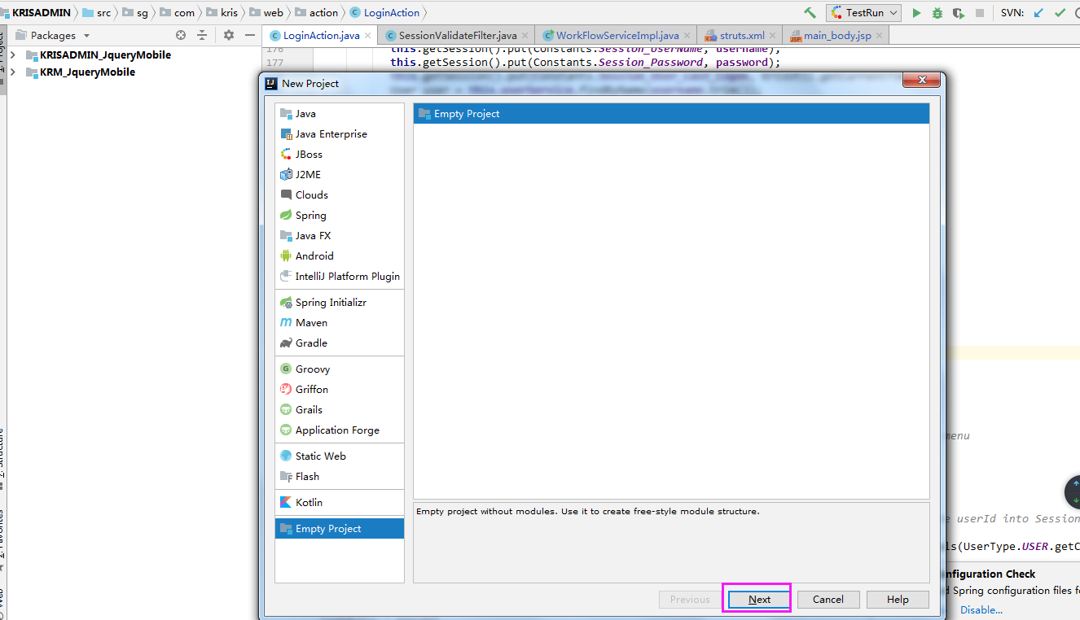The image size is (1080, 620).
Task: Close the struts.xml tab
Action: 773,36
